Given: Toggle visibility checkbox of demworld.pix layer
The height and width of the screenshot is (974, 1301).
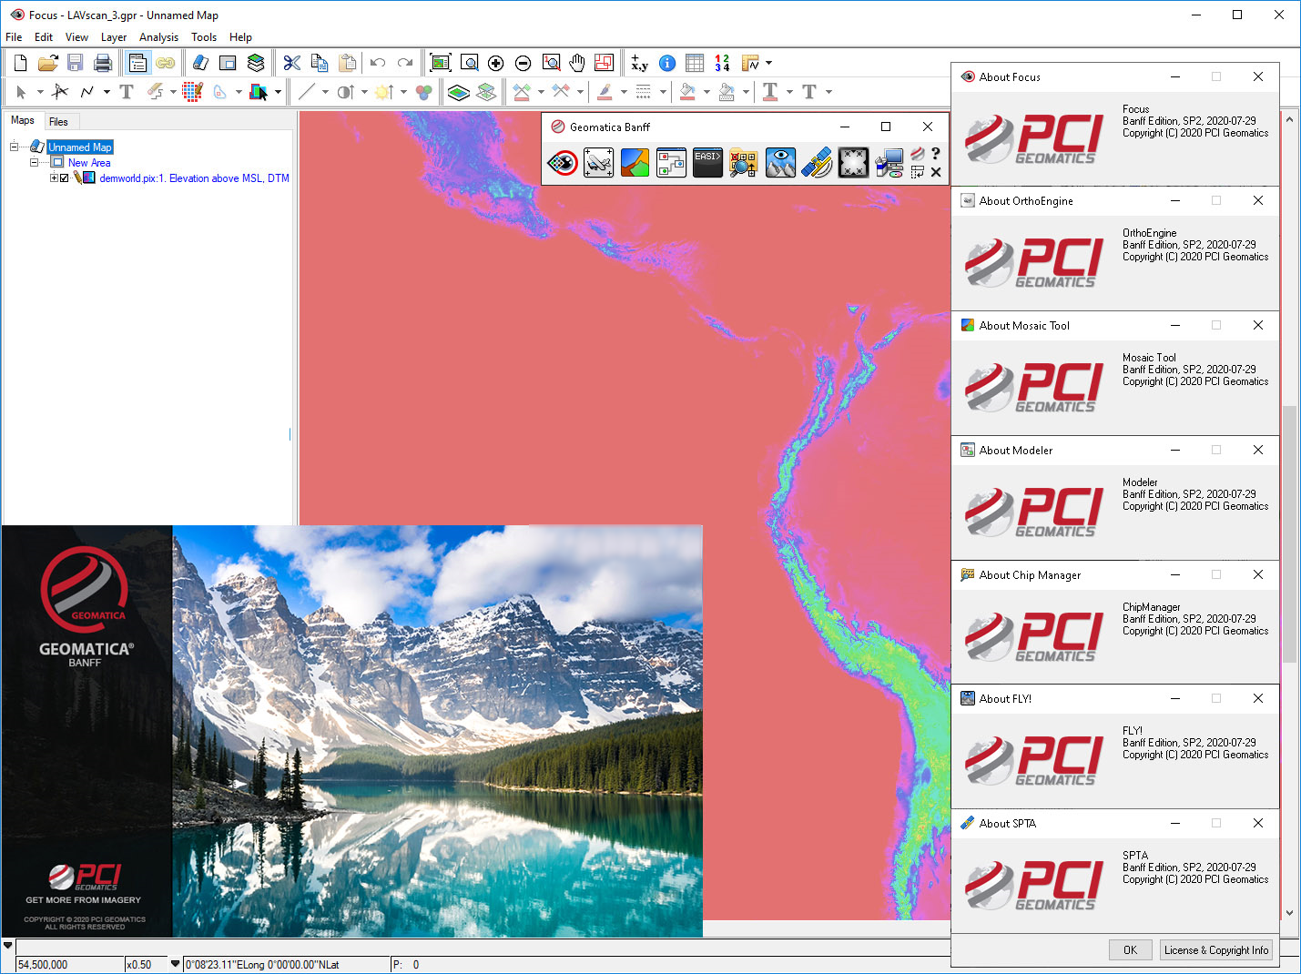Looking at the screenshot, I should pyautogui.click(x=65, y=178).
